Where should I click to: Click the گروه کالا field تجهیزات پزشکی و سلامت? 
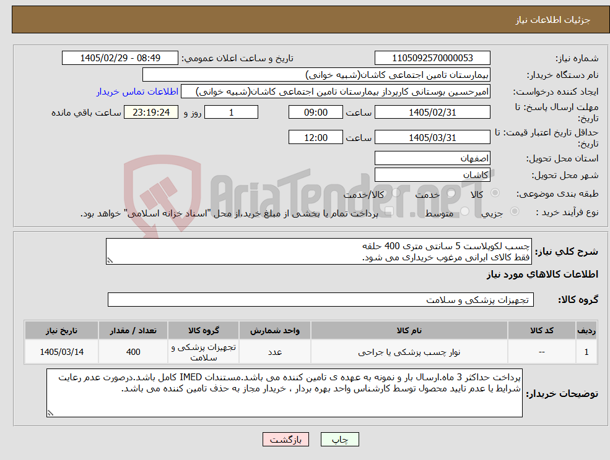point(321,299)
